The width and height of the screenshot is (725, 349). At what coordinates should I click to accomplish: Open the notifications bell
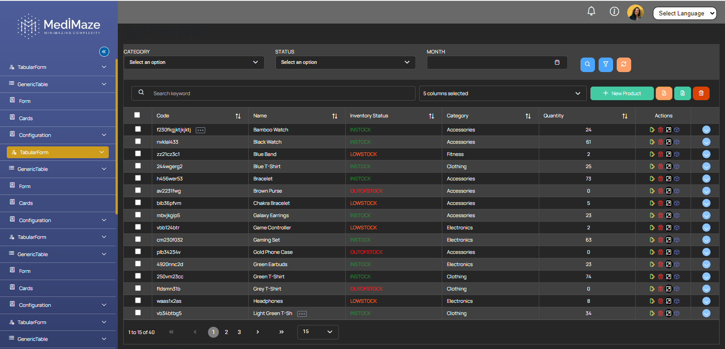click(x=591, y=11)
